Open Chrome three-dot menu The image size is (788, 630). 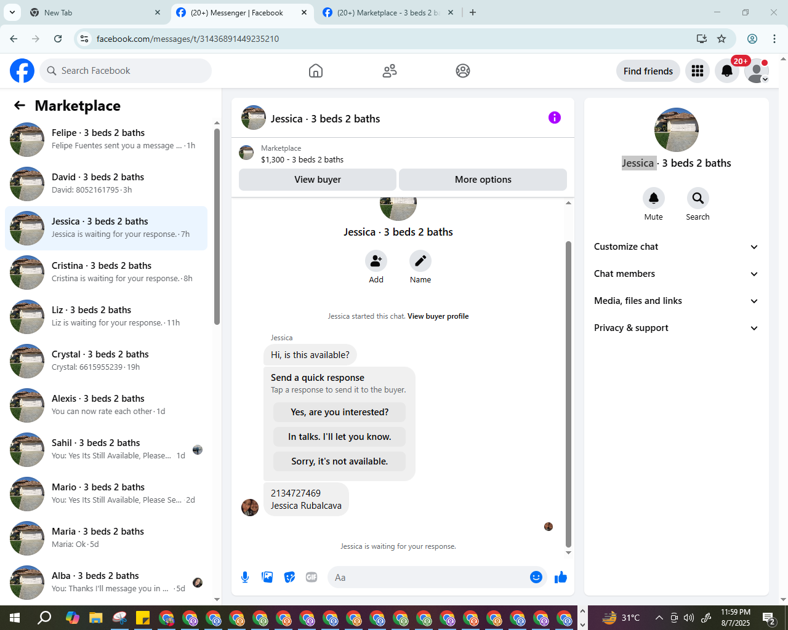point(774,39)
